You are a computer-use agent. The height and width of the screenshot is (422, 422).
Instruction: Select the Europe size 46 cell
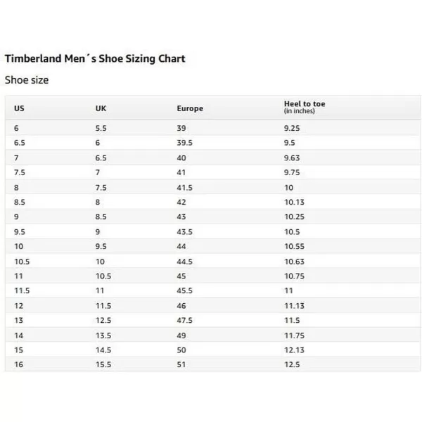point(181,306)
